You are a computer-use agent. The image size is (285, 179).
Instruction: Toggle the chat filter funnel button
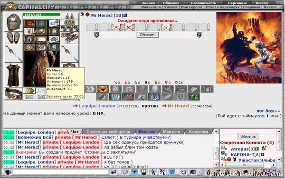click(x=134, y=172)
